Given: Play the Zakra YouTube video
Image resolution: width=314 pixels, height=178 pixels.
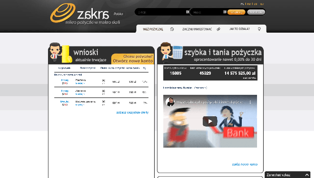Looking at the screenshot, I should pyautogui.click(x=210, y=121).
